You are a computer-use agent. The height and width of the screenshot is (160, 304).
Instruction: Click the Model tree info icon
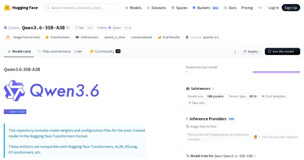(255, 156)
